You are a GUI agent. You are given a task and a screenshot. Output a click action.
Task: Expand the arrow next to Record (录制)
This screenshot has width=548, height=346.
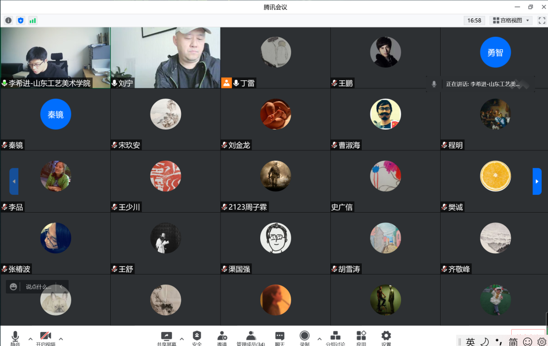(319, 338)
